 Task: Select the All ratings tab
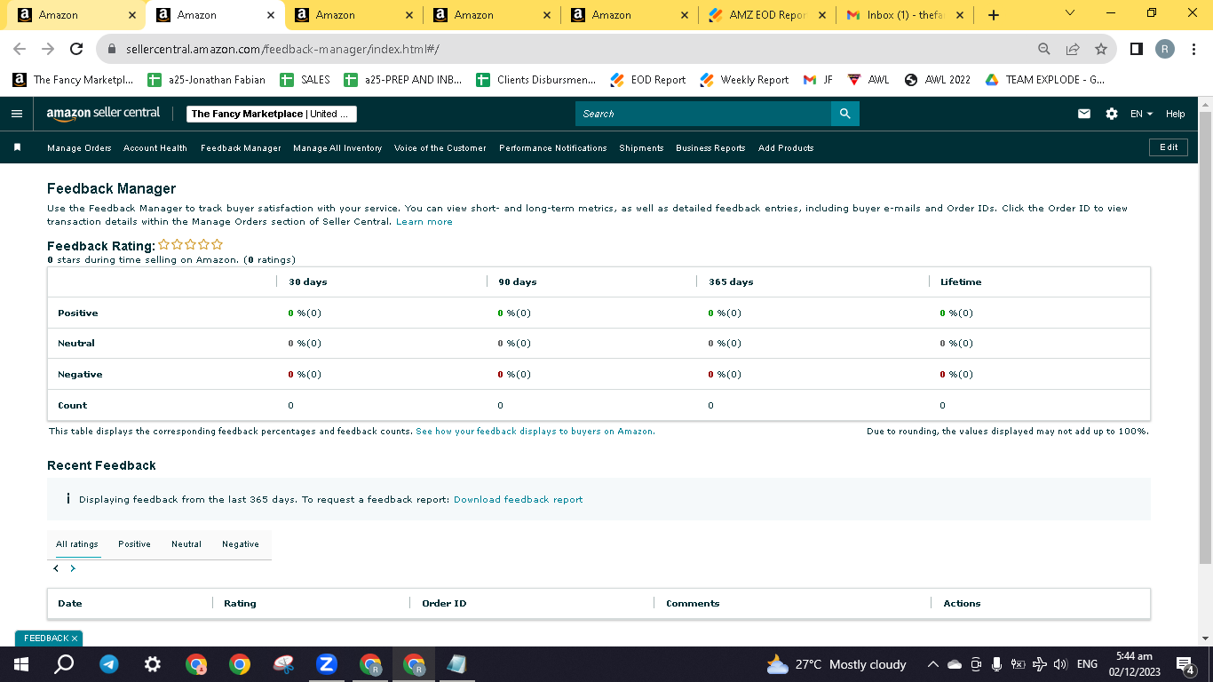pyautogui.click(x=77, y=544)
